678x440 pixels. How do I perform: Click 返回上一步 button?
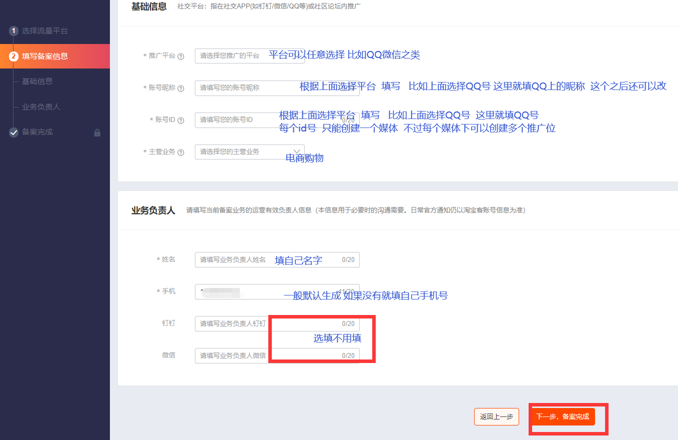497,417
